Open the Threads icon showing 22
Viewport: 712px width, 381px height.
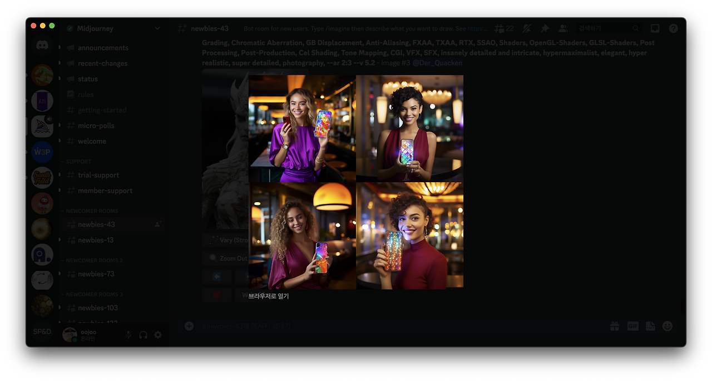pyautogui.click(x=504, y=28)
